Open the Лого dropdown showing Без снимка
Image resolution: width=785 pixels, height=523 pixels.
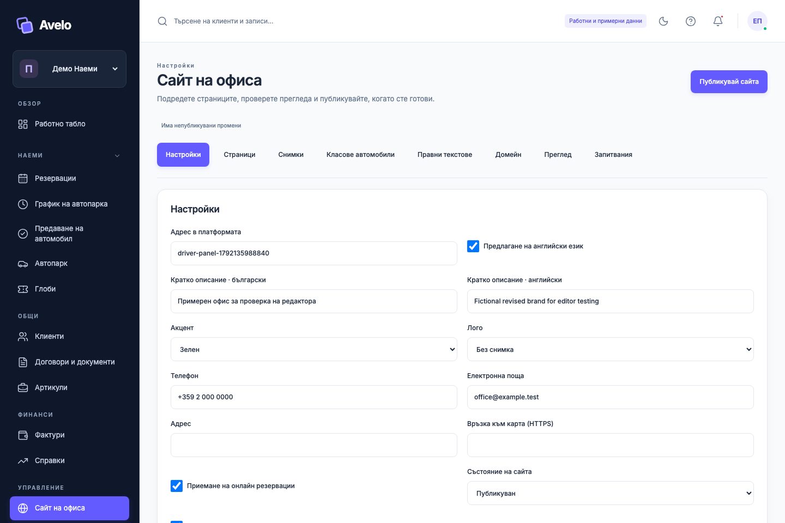(611, 349)
